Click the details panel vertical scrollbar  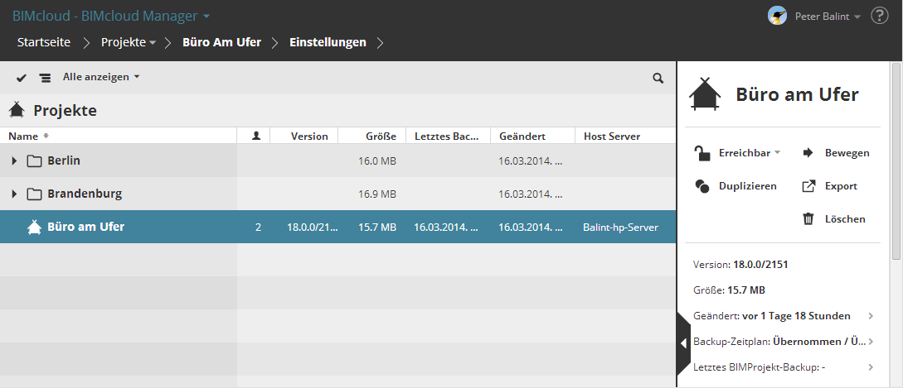(896, 161)
